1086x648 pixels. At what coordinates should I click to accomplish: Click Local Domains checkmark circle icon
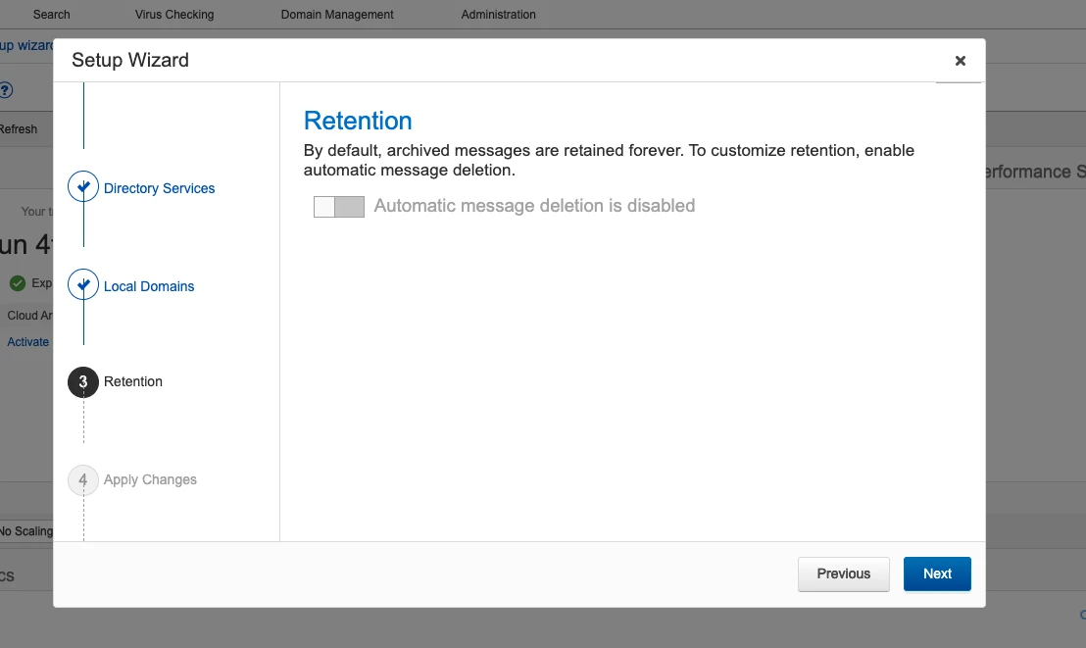(x=83, y=284)
